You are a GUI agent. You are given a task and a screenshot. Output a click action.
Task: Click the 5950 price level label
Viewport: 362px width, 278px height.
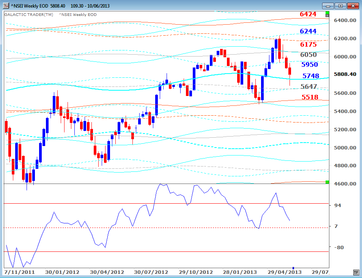(x=310, y=64)
